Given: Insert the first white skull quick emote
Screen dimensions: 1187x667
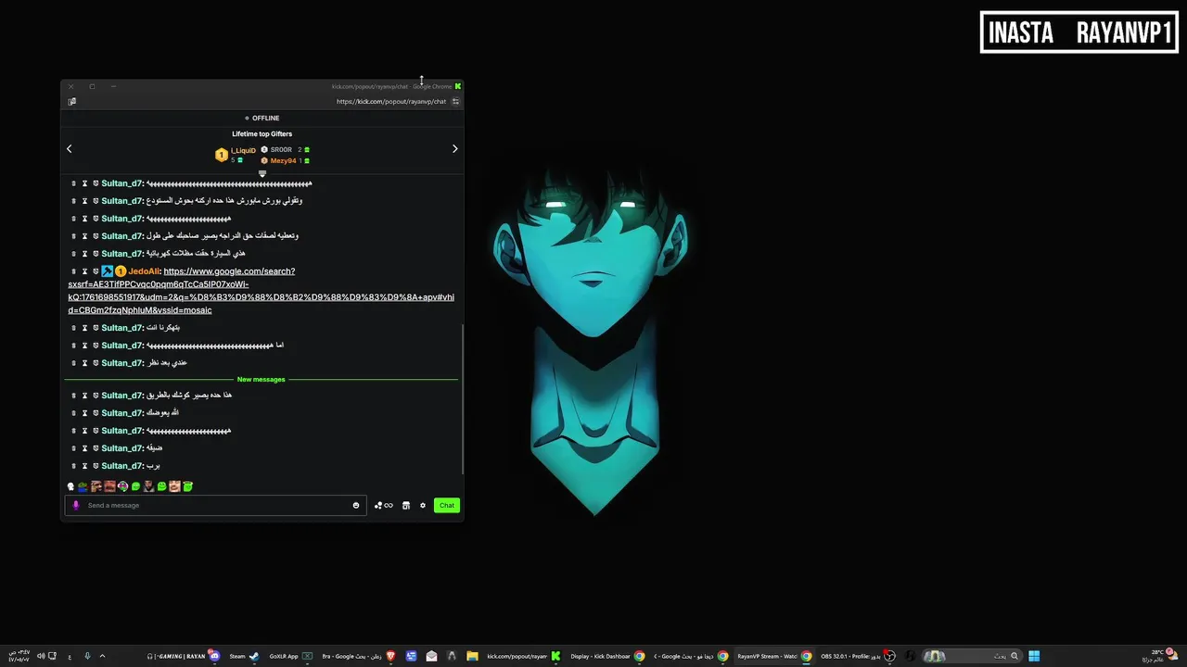Looking at the screenshot, I should [x=70, y=486].
